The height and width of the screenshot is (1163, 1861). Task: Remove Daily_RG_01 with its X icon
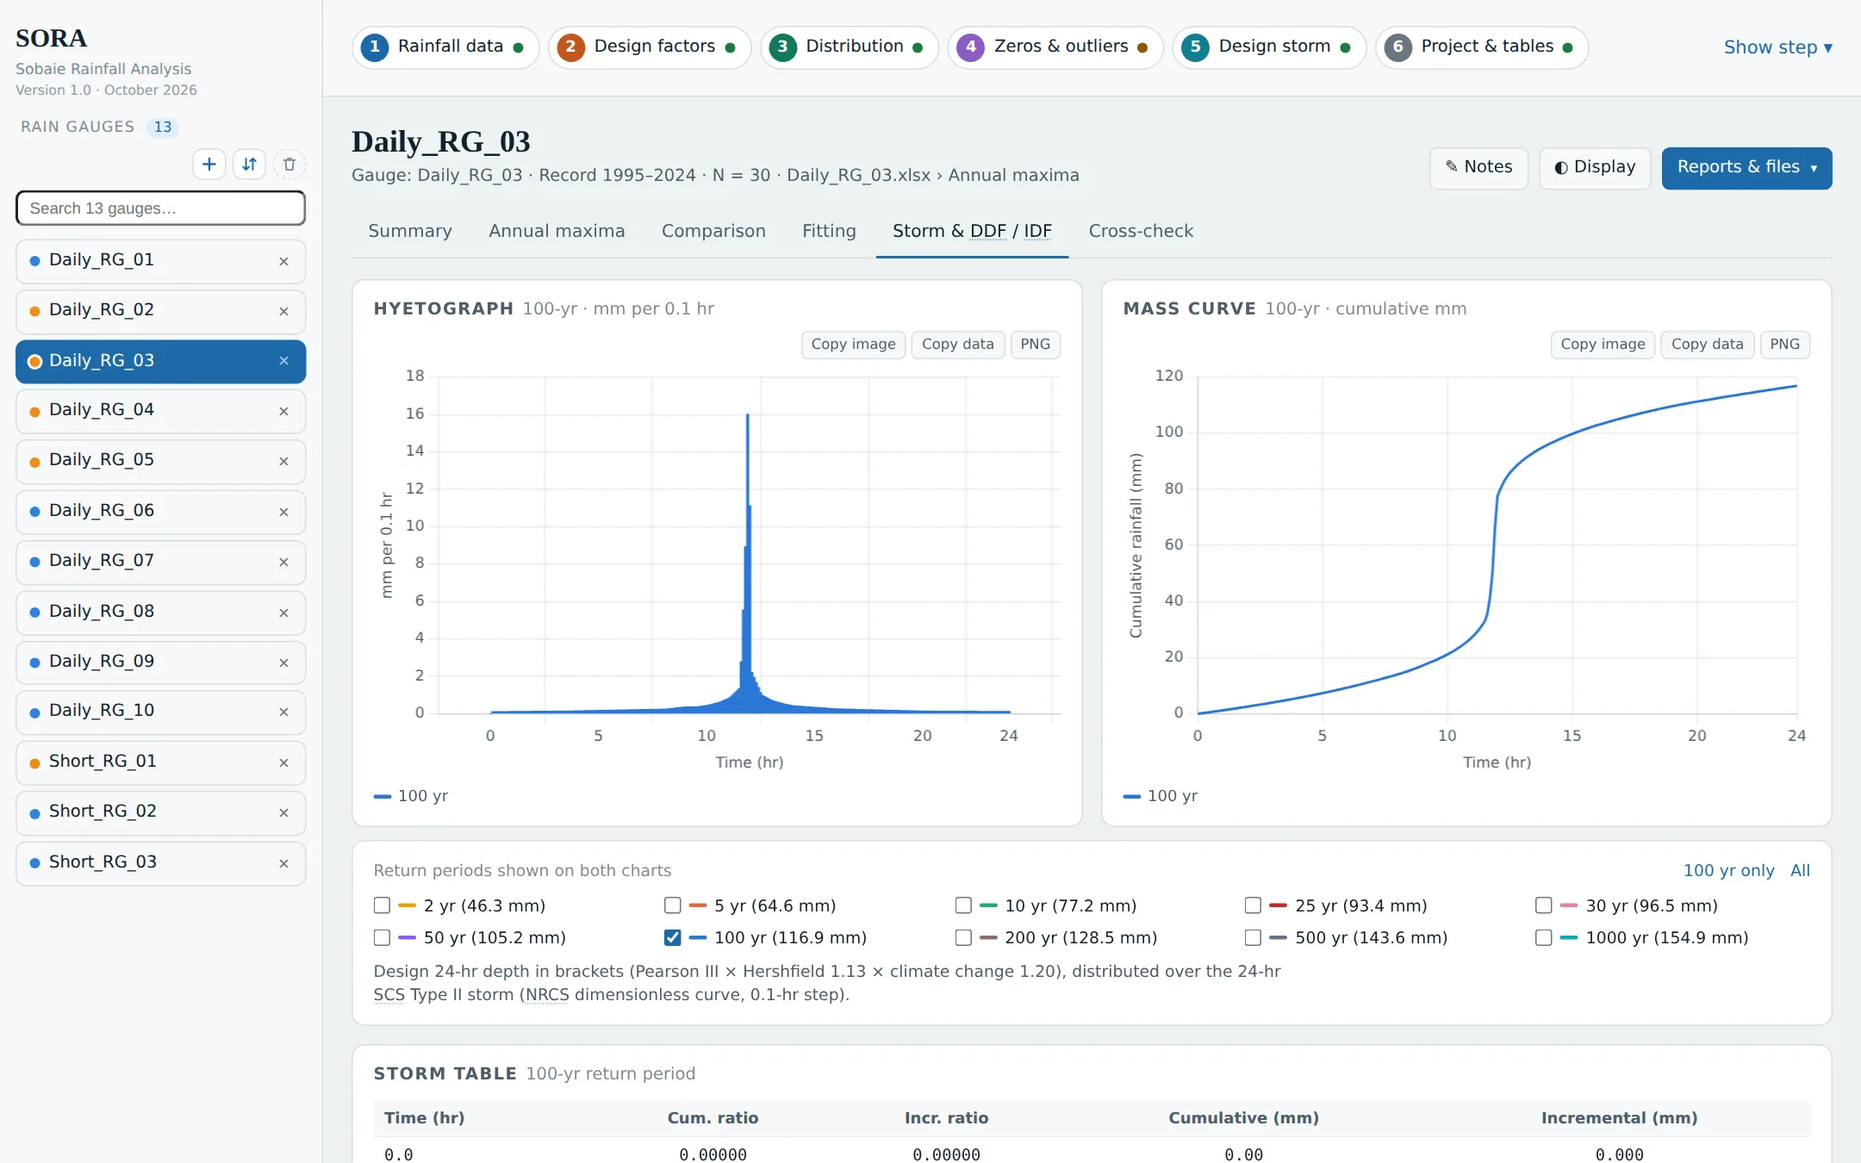tap(283, 261)
